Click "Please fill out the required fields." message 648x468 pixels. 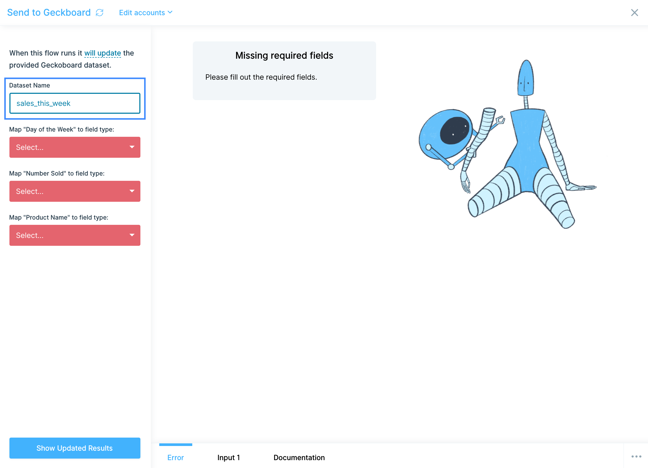click(x=261, y=77)
